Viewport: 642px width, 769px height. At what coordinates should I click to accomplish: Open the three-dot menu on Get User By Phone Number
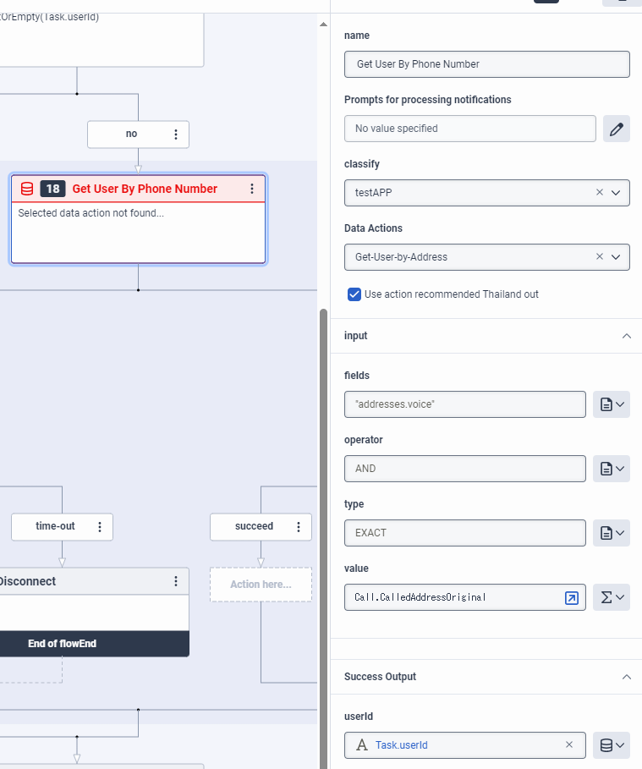pos(252,189)
